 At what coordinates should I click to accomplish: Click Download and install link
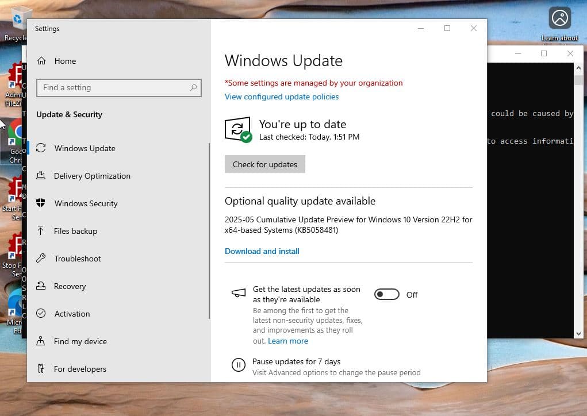262,251
